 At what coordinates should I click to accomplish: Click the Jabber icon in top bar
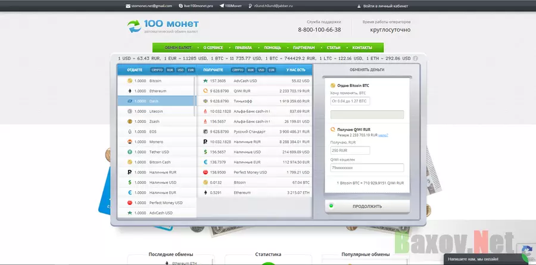(x=251, y=6)
